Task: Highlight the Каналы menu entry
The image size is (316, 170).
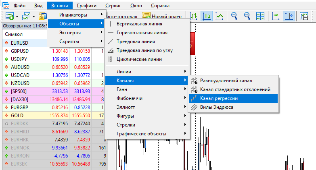Action: click(147, 81)
